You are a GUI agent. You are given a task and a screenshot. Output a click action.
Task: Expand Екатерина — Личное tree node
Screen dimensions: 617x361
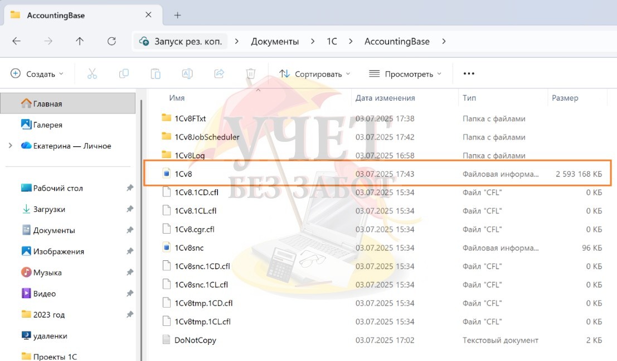(x=10, y=146)
